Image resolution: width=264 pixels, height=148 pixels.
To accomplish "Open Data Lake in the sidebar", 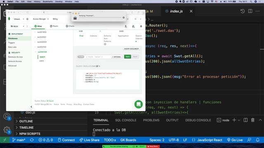I will pyautogui.click(x=12, y=47).
